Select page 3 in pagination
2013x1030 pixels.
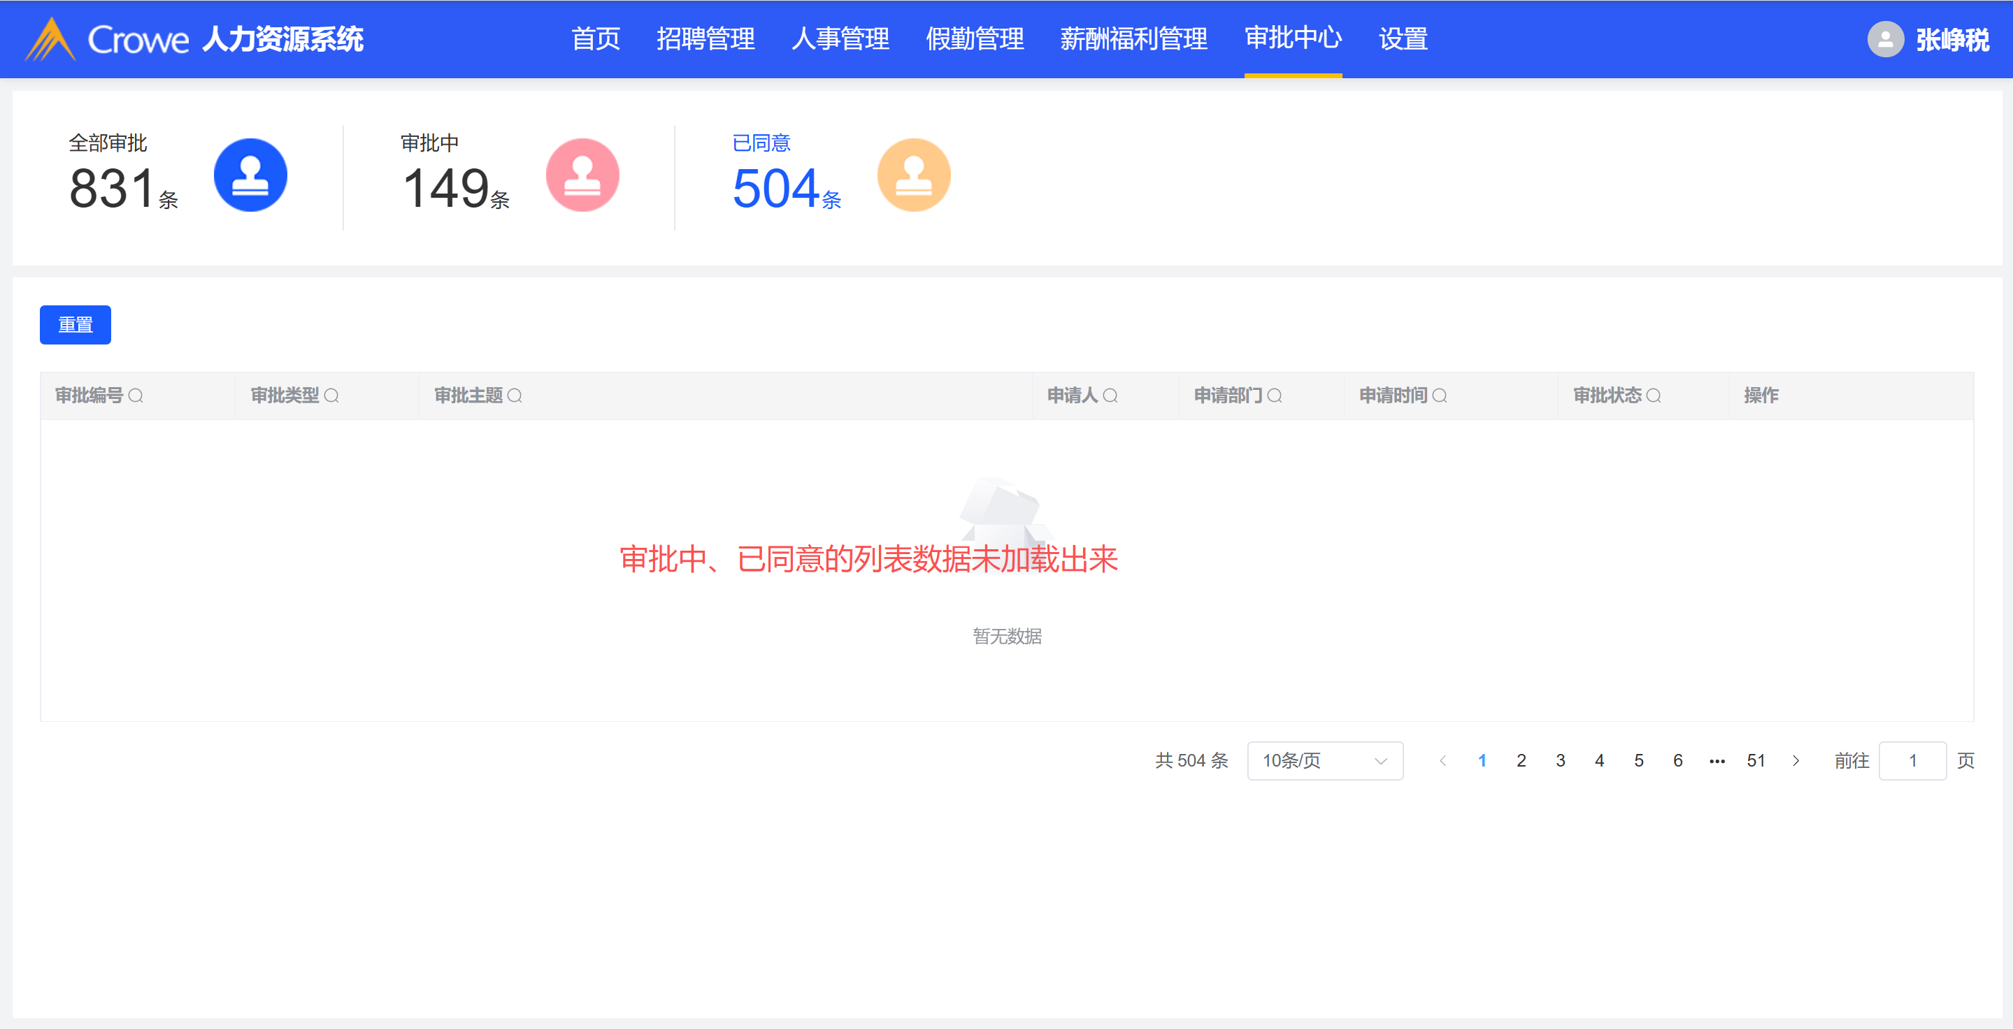(1561, 760)
